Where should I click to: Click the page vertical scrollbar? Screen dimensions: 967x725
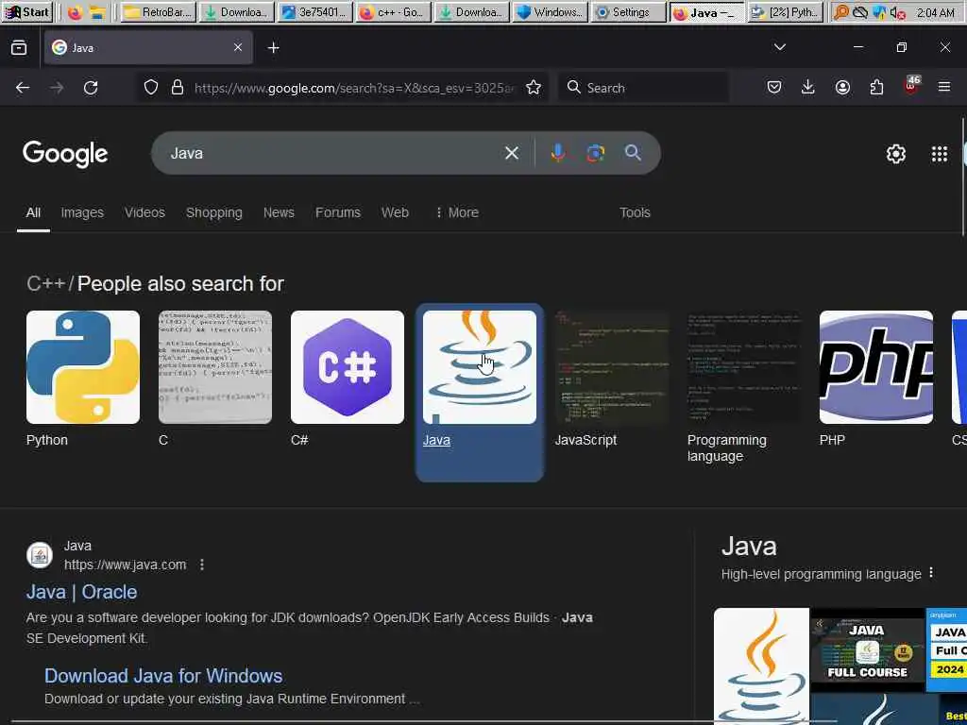[x=963, y=177]
